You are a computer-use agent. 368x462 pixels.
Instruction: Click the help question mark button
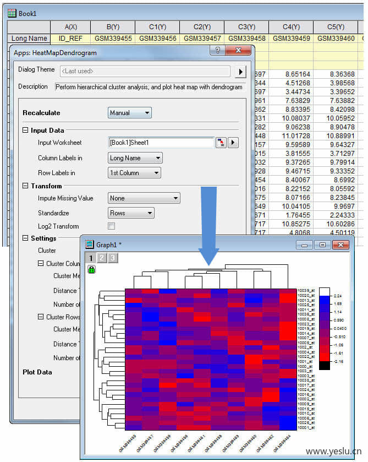click(x=218, y=50)
